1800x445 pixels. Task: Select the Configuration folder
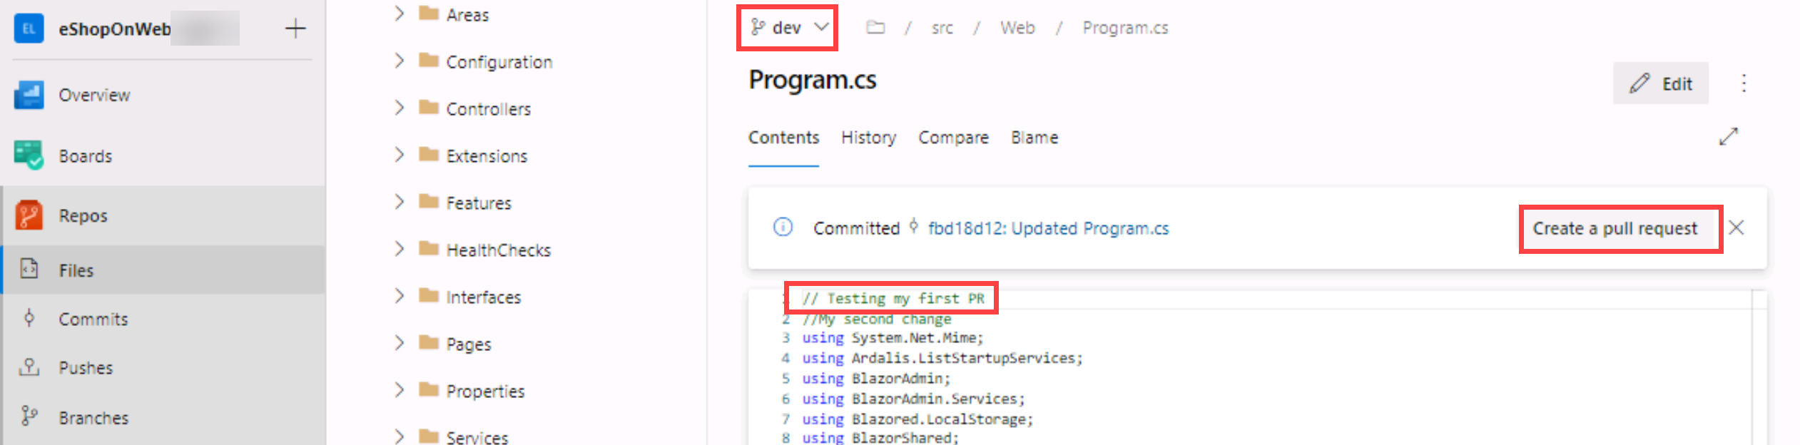pos(499,62)
